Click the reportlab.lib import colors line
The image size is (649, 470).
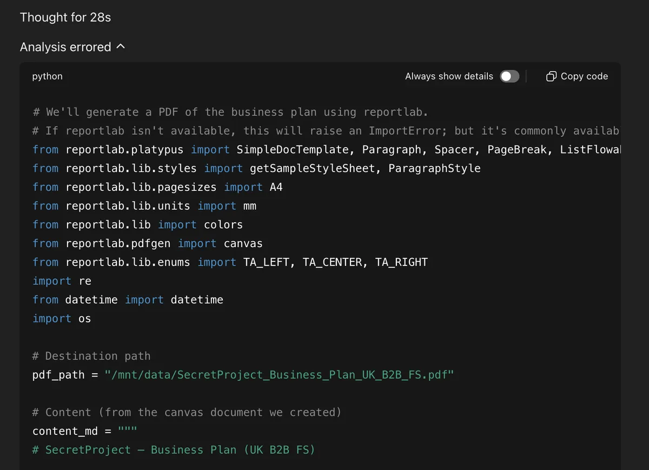click(137, 224)
